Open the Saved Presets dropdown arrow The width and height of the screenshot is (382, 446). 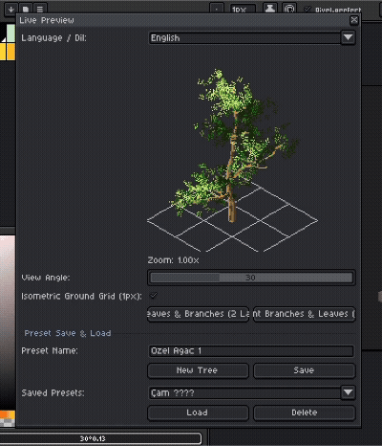pyautogui.click(x=348, y=392)
